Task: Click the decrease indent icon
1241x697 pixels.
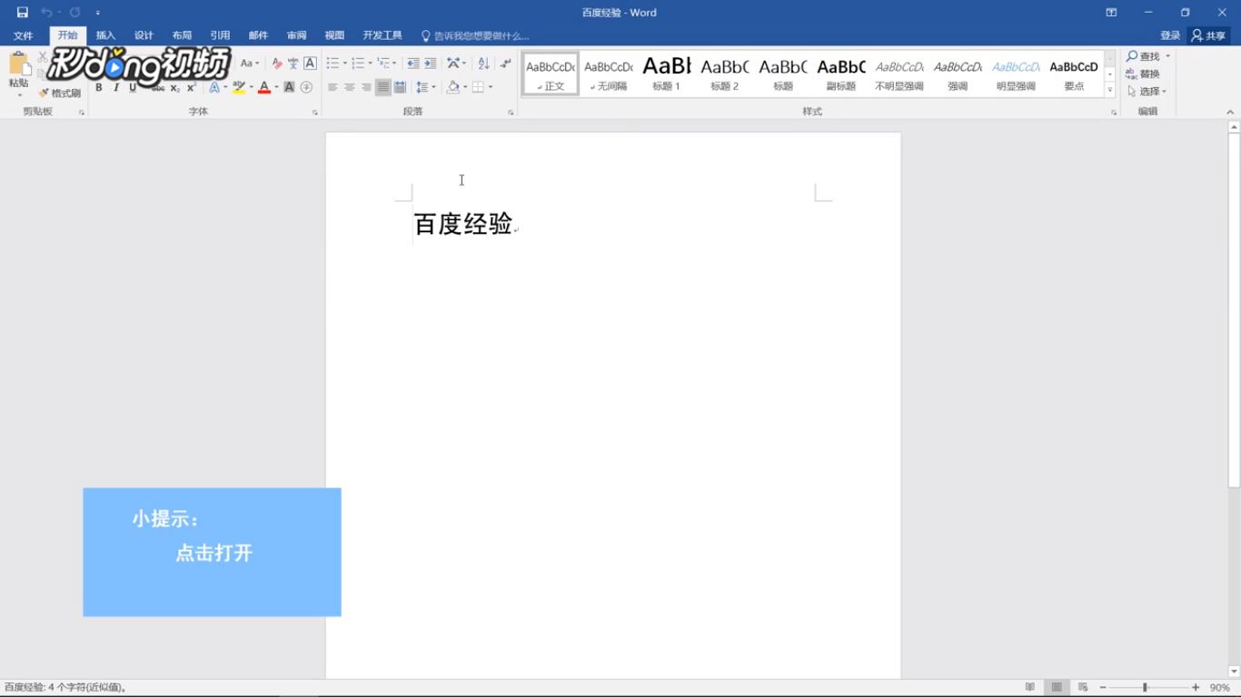Action: (x=413, y=64)
